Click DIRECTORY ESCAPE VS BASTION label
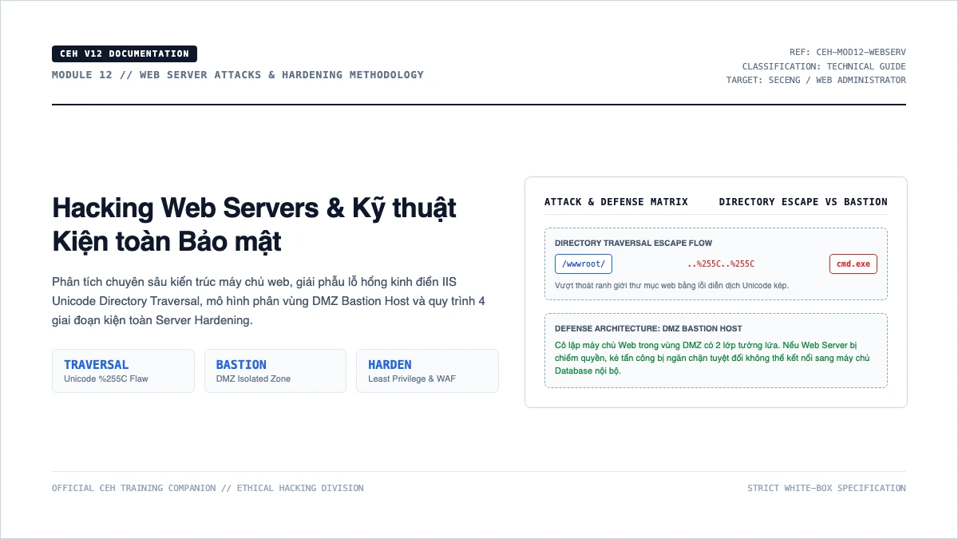The height and width of the screenshot is (539, 958). tap(803, 202)
